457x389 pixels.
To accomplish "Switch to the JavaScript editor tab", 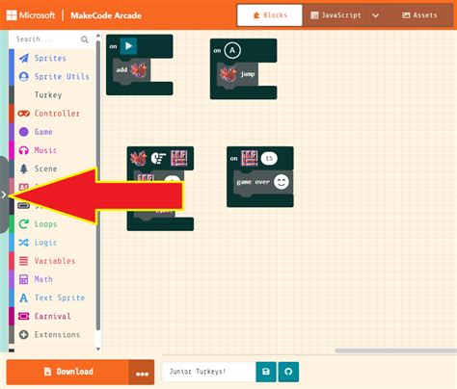I will click(x=336, y=15).
